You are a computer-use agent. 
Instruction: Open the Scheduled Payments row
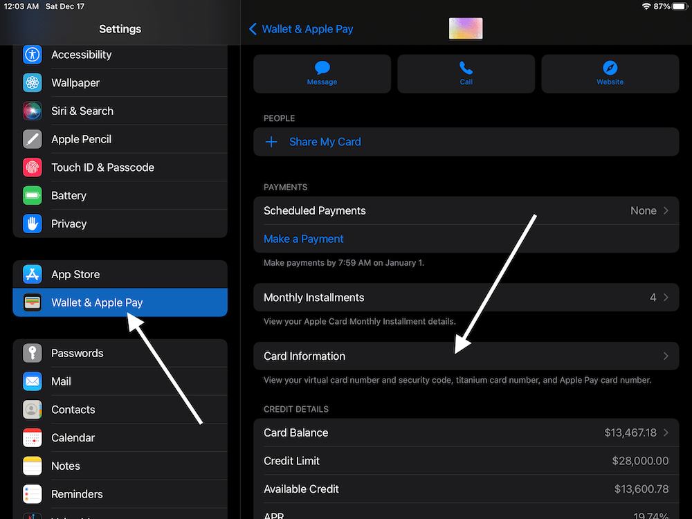pos(466,211)
